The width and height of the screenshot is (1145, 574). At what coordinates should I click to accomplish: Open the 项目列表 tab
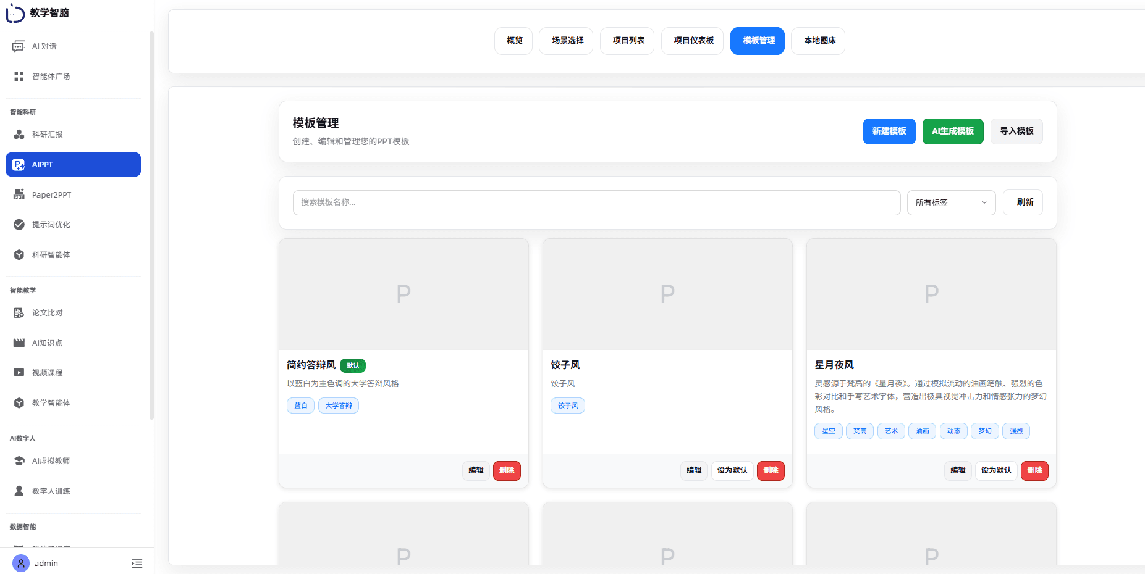click(628, 41)
